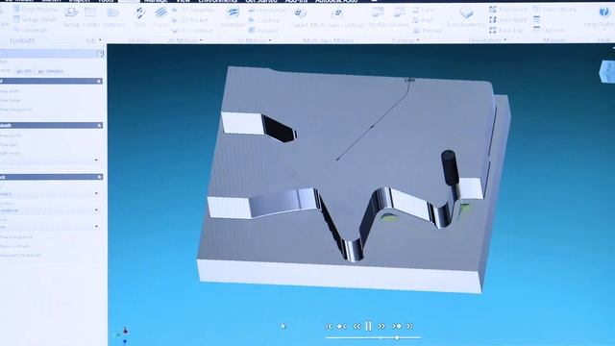615x346 pixels.
Task: Toggle Show points option
Action: pos(11,136)
